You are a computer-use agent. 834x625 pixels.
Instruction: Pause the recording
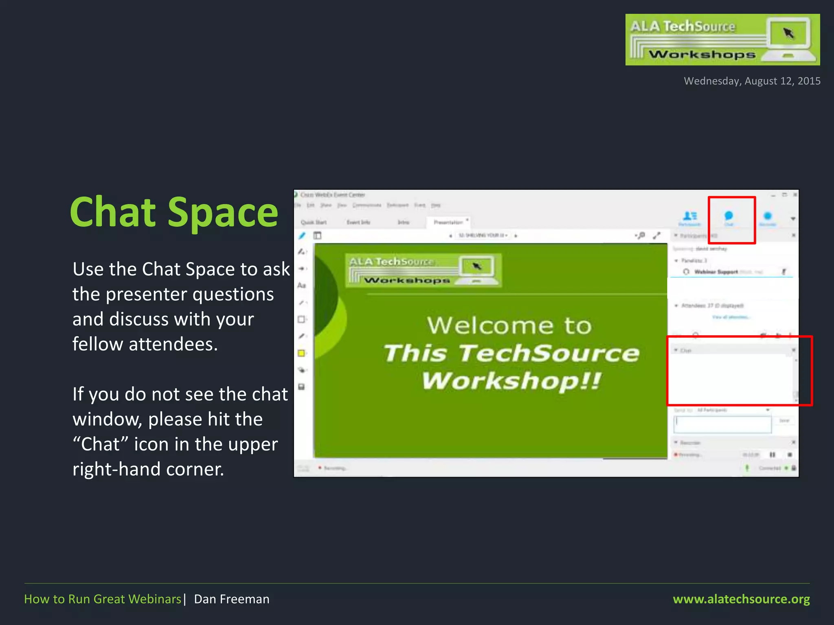tap(772, 455)
